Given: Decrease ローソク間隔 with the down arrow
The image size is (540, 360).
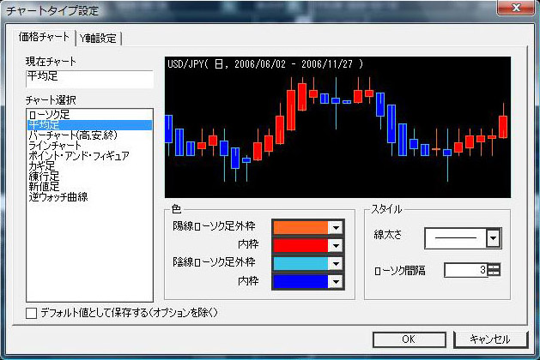Looking at the screenshot, I should click(x=494, y=273).
